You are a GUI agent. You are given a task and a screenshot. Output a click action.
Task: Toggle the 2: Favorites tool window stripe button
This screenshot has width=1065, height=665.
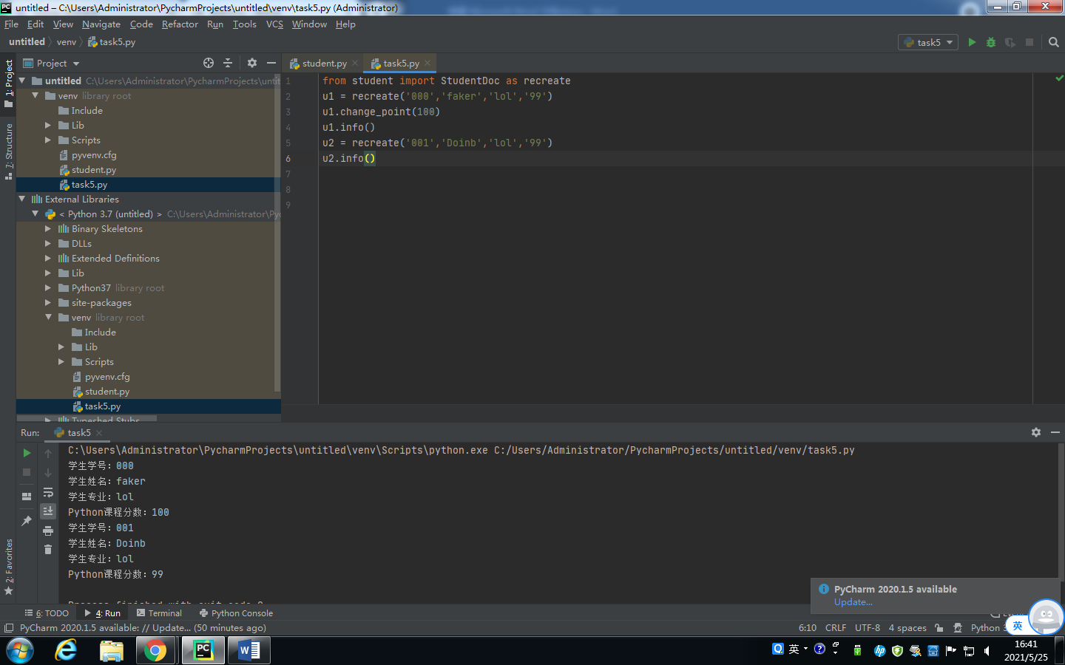click(x=8, y=567)
